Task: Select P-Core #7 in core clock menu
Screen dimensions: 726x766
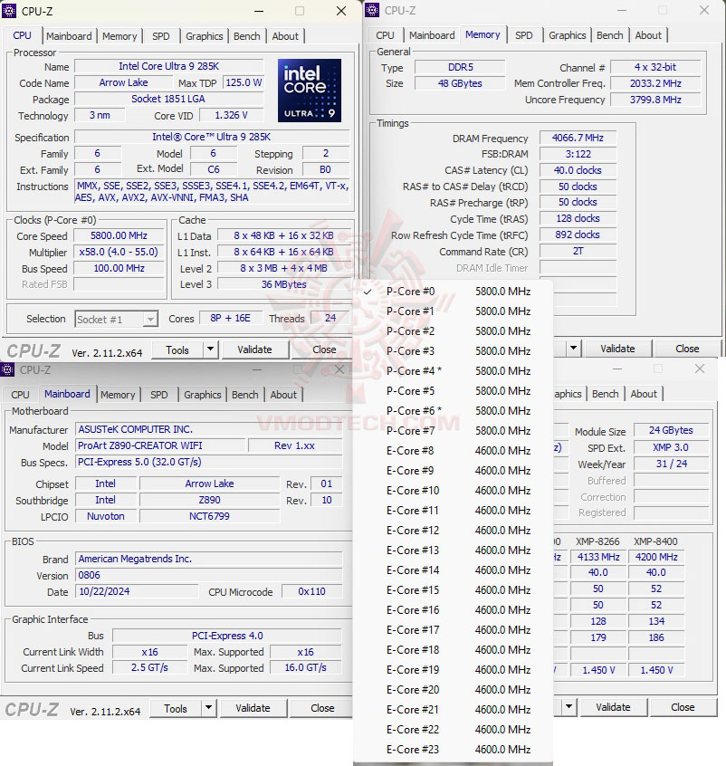Action: click(x=453, y=431)
